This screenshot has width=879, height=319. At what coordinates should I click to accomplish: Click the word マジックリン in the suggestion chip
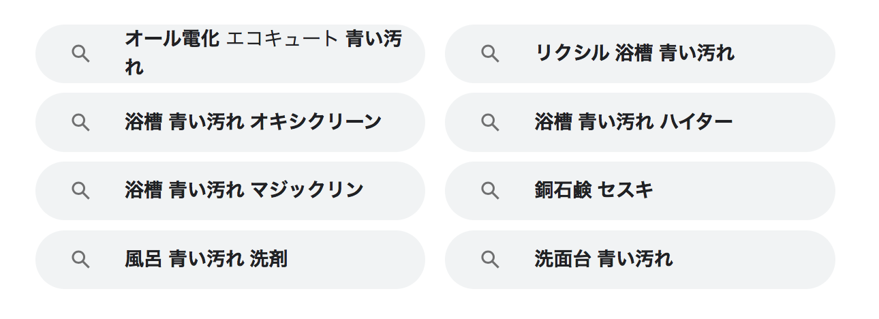coord(307,191)
